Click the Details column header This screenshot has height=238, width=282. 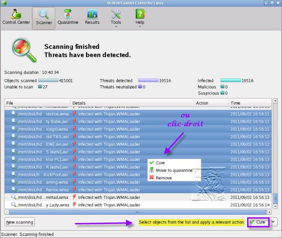(x=132, y=103)
